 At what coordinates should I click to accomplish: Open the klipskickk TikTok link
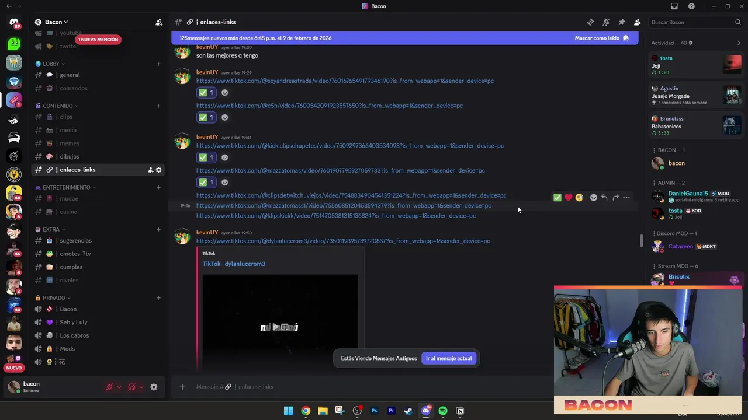pyautogui.click(x=336, y=216)
